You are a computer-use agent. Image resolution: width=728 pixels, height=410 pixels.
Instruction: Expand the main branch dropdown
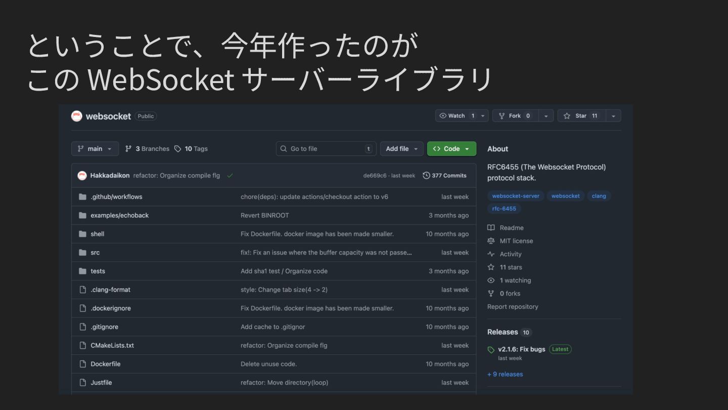tap(95, 149)
